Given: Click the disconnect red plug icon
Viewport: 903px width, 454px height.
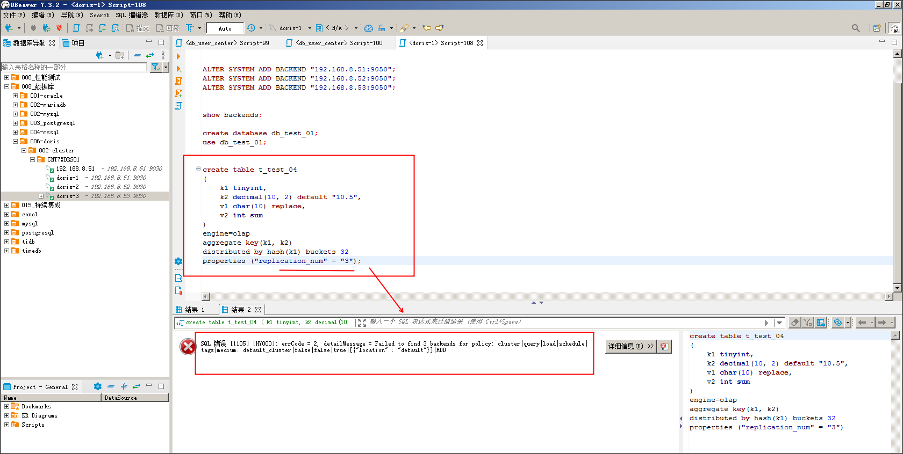Looking at the screenshot, I should (59, 28).
